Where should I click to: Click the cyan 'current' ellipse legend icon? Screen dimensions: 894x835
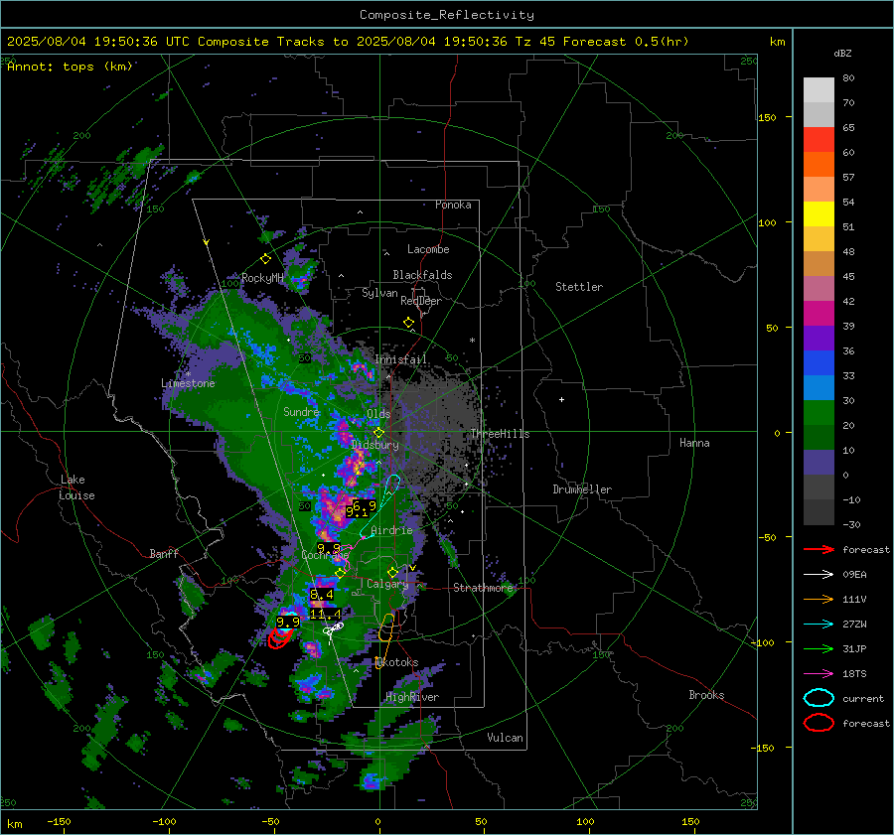819,698
